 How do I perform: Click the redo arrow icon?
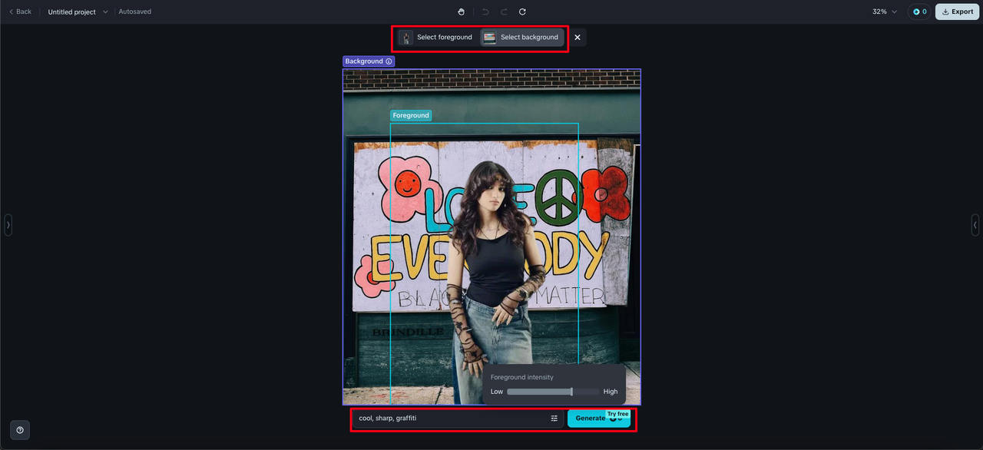[504, 12]
